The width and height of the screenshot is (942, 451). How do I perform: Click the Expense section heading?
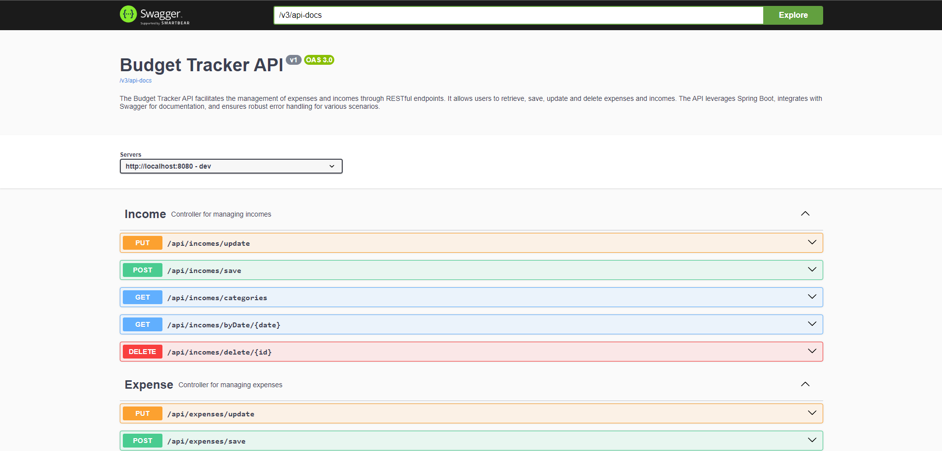point(149,385)
